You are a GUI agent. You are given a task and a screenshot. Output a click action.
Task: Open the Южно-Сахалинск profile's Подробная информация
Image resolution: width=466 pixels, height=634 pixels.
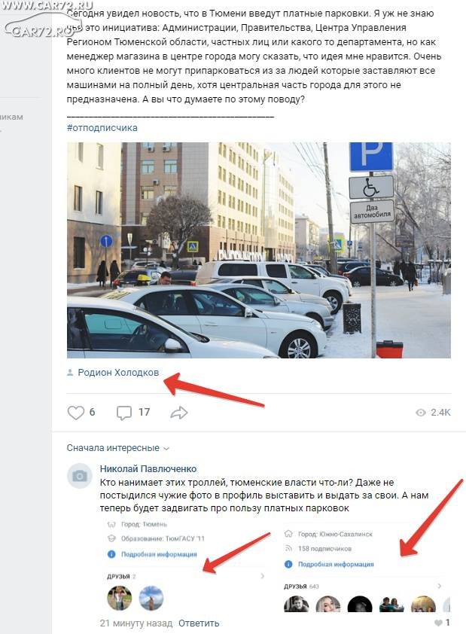click(336, 564)
